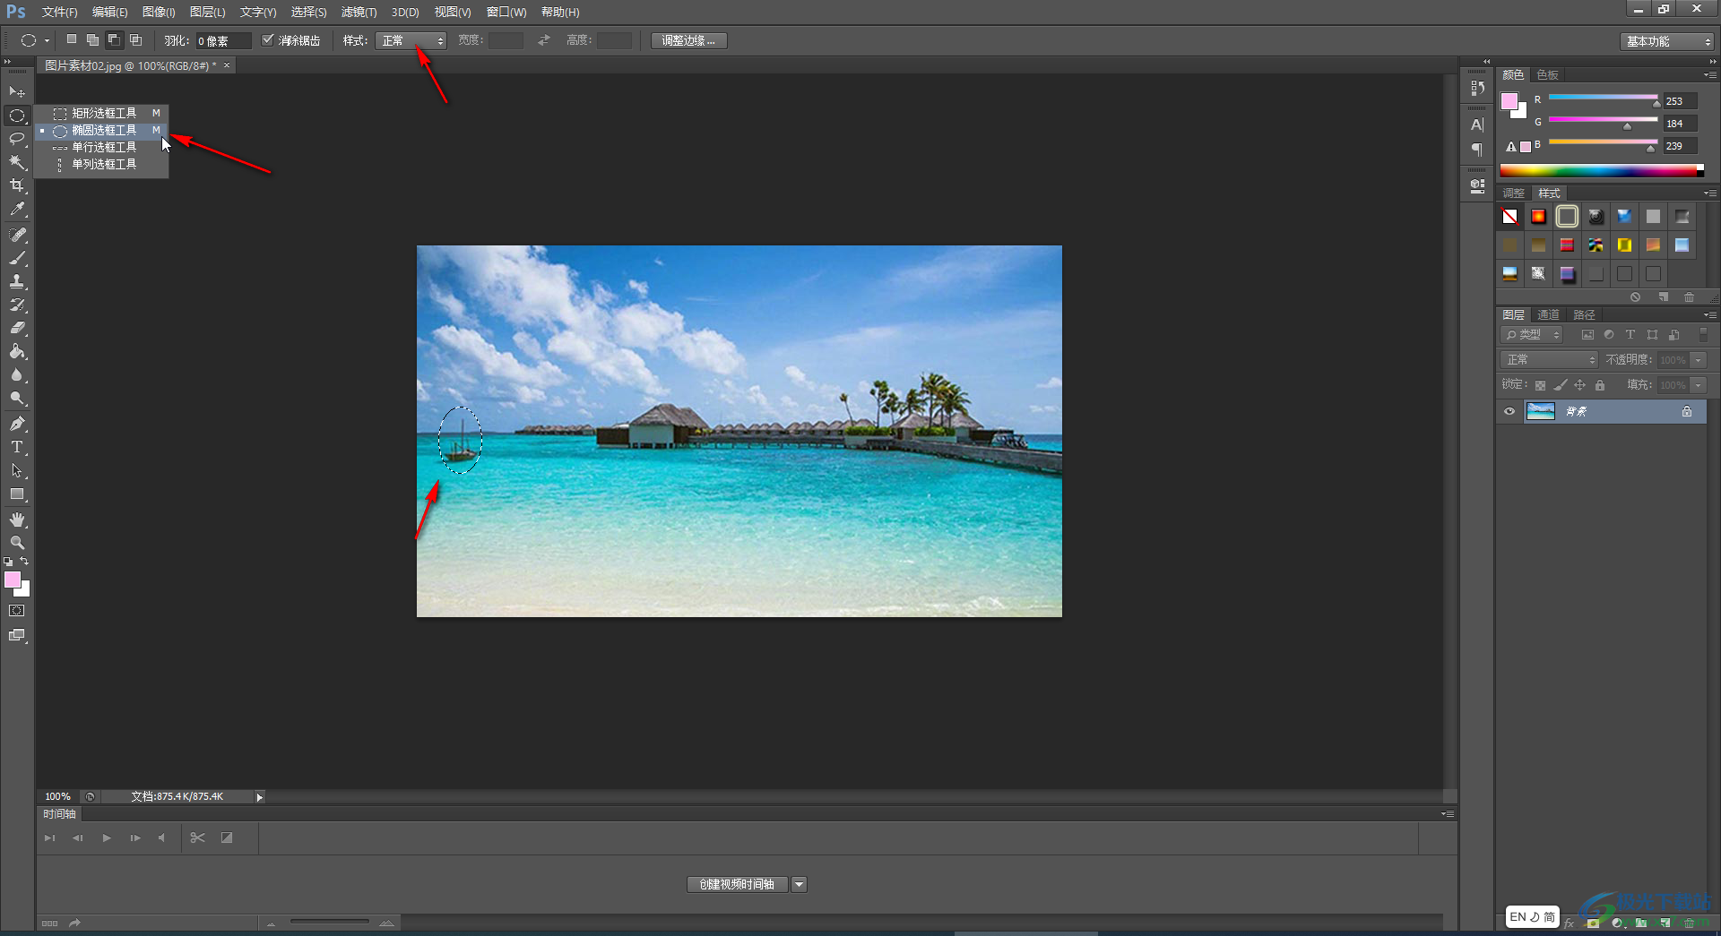Screen dimensions: 1721x936
Task: Click the 调整边缘... button
Action: coord(688,41)
